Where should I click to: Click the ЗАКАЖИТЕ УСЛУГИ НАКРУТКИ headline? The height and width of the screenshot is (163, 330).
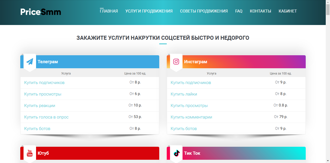click(163, 38)
